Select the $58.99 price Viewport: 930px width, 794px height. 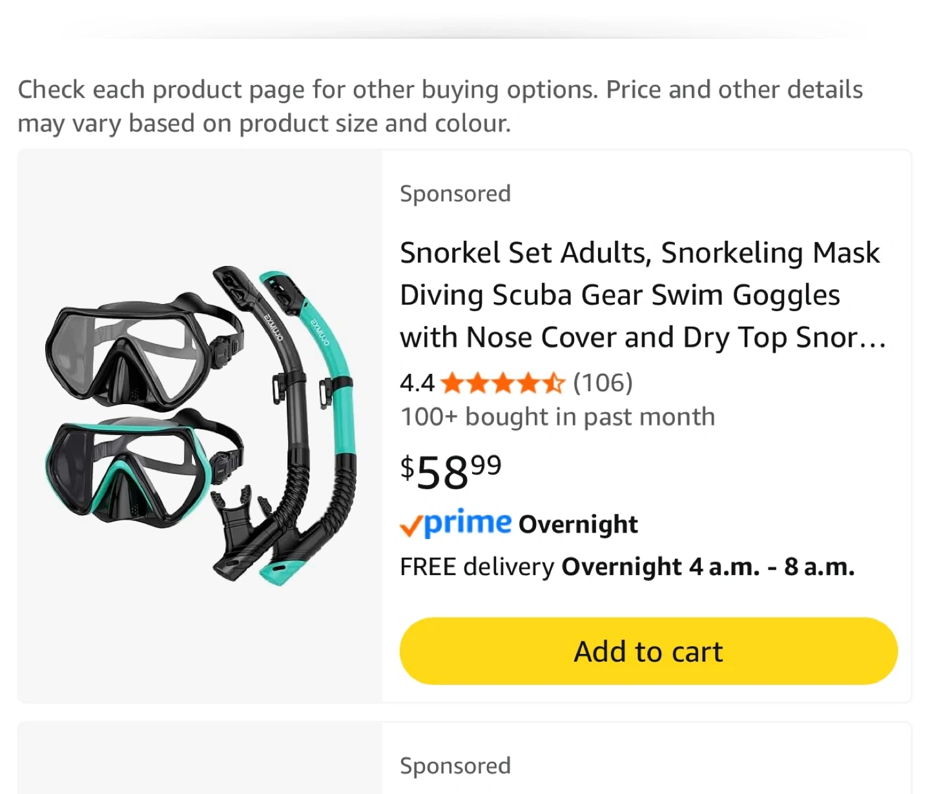pyautogui.click(x=451, y=471)
